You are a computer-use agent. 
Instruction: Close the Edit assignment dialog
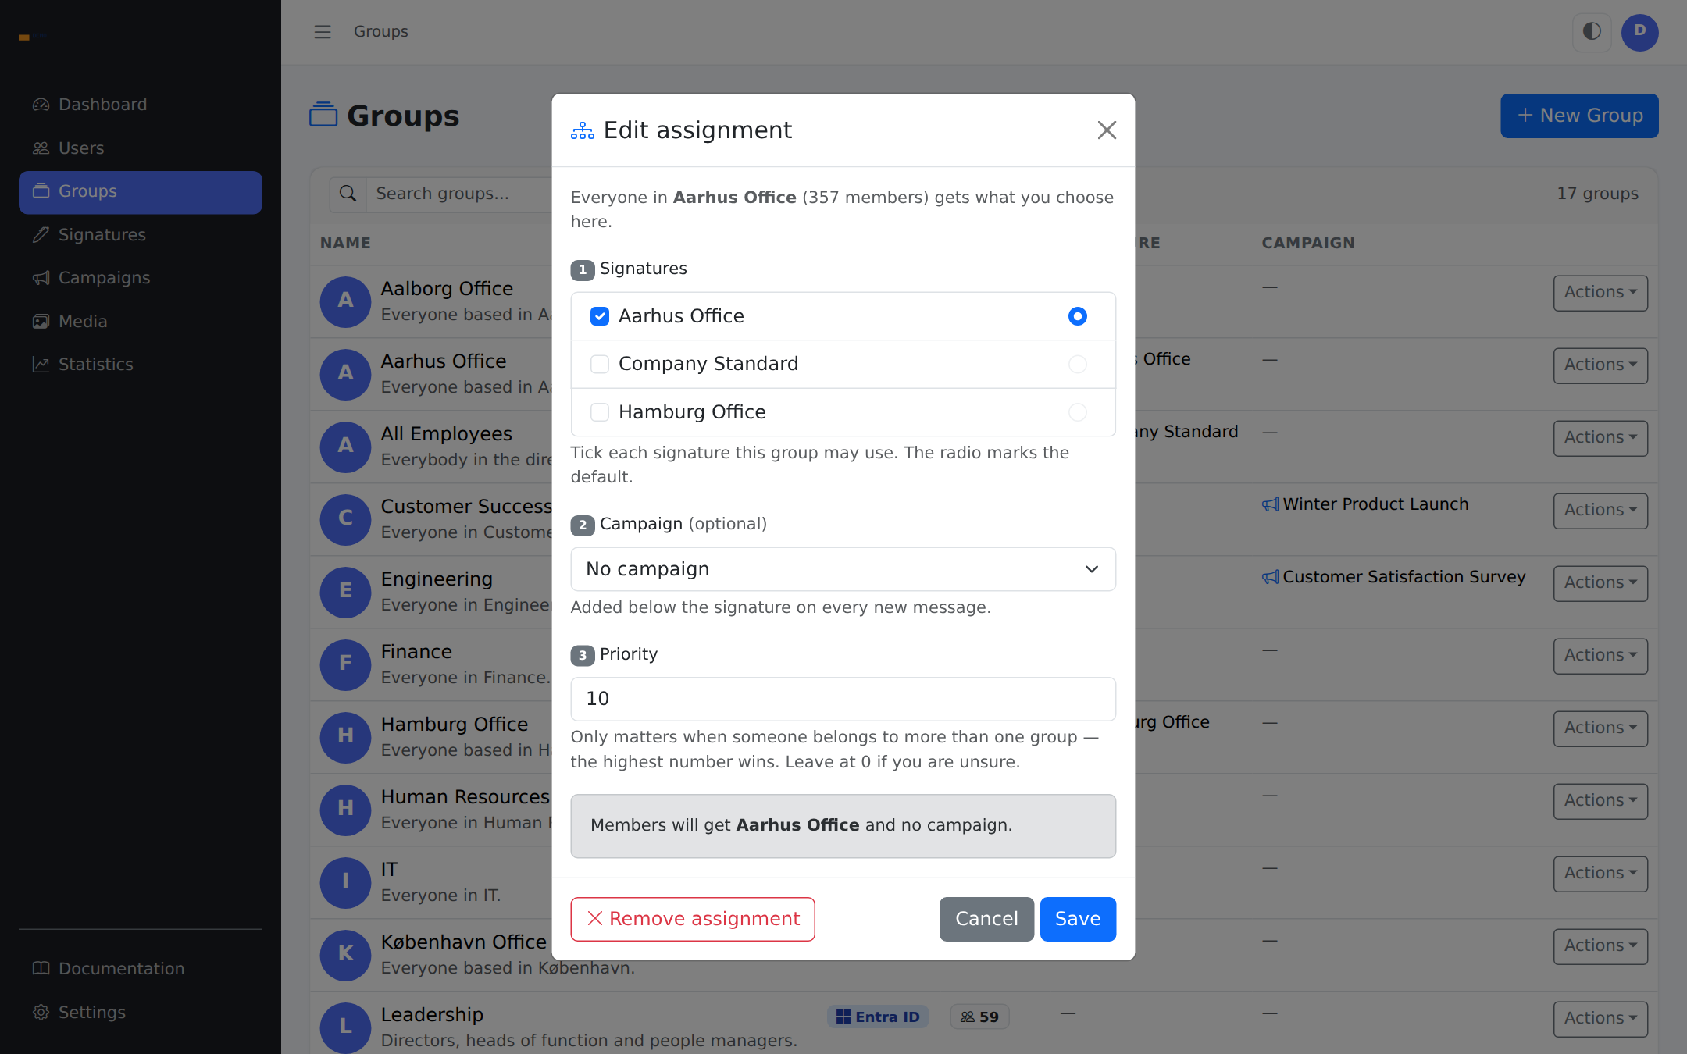(x=1107, y=130)
